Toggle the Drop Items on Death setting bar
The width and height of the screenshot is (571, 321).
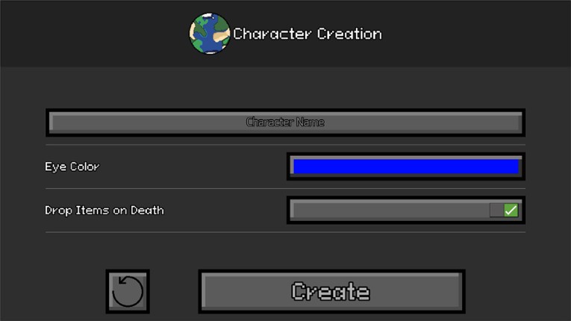(406, 211)
